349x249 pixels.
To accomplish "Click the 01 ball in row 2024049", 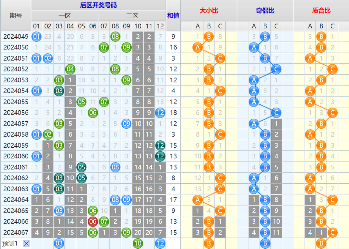I will [x=37, y=37].
